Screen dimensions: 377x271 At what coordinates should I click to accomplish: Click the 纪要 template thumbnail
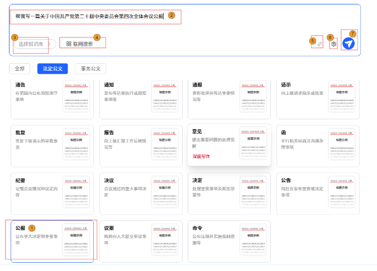(76, 193)
